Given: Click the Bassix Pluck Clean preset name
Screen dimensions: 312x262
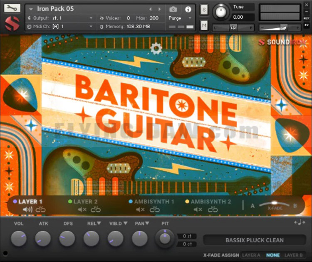Looking at the screenshot, I should tap(254, 240).
